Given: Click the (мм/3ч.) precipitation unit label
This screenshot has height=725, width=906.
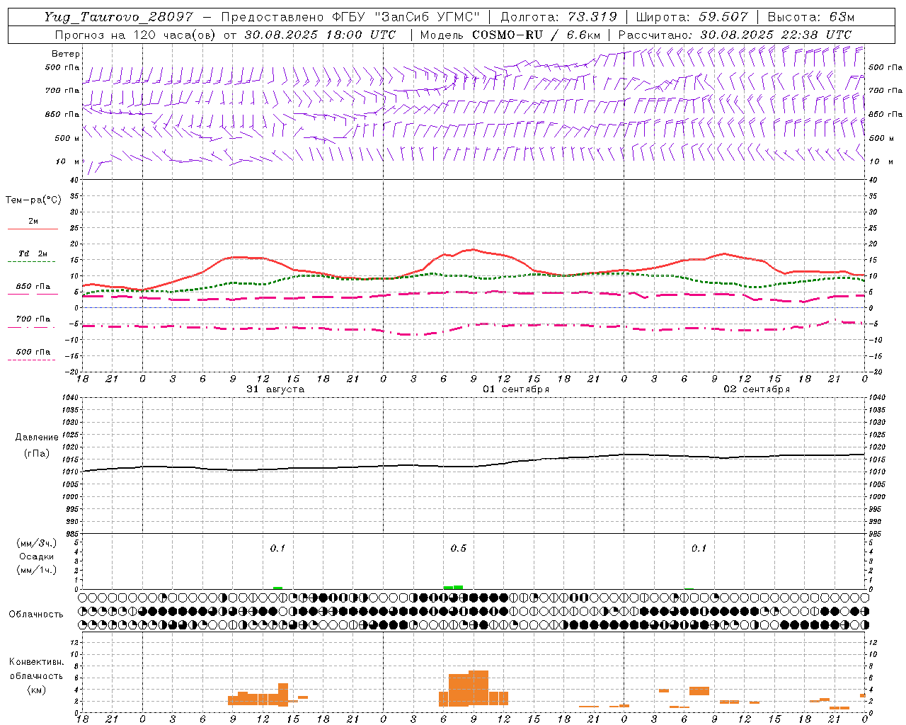Looking at the screenshot, I should [x=36, y=543].
